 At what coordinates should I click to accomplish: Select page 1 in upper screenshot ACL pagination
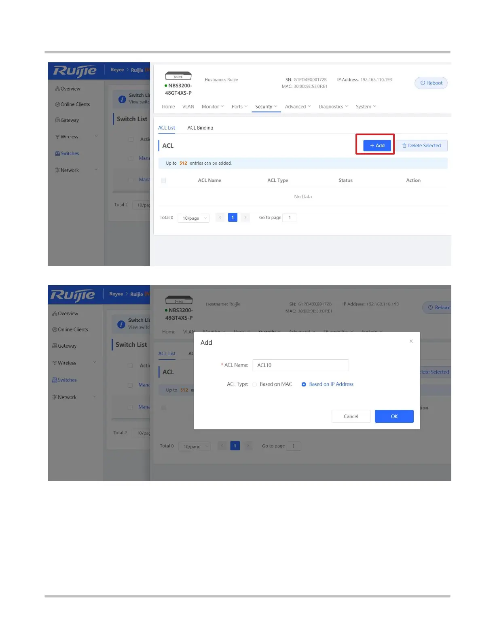point(233,217)
